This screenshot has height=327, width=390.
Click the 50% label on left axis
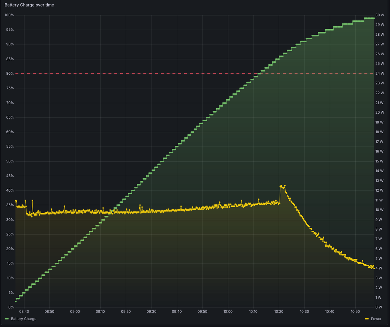(10, 161)
